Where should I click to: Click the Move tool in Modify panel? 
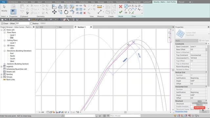[x=54, y=12]
